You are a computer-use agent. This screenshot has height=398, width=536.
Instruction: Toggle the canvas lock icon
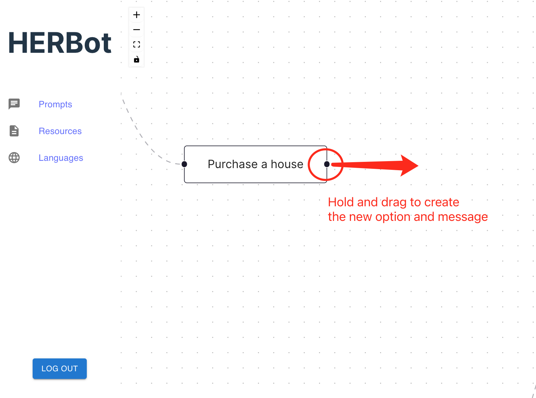click(136, 59)
